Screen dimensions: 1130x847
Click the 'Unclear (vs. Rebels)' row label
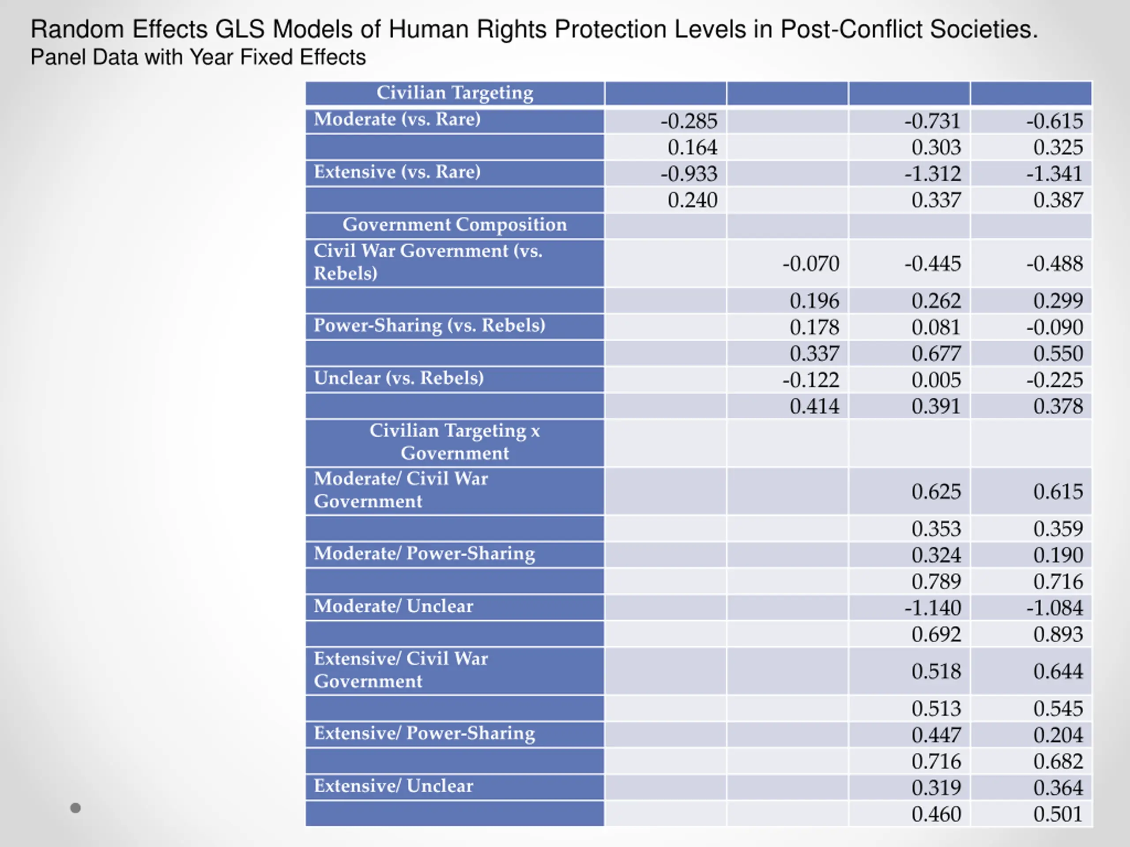coord(399,379)
